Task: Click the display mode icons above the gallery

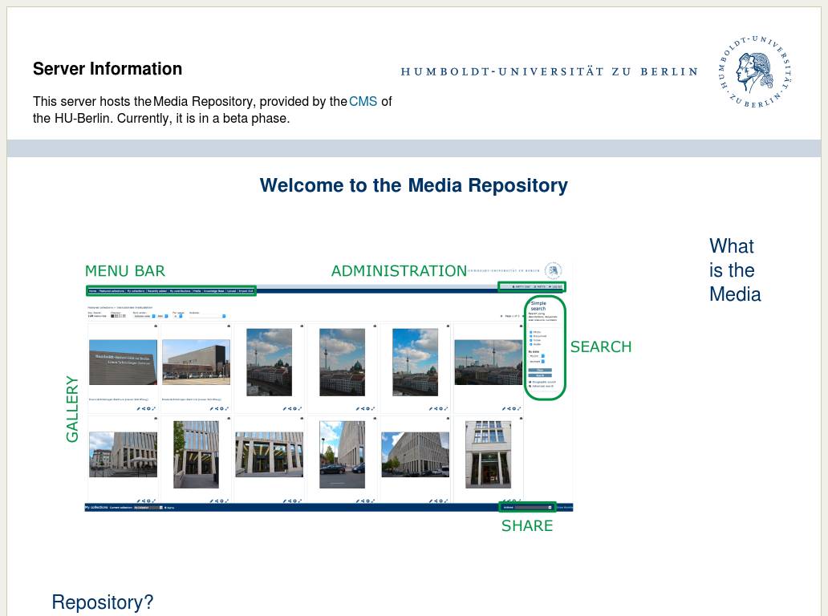Action: coord(118,316)
